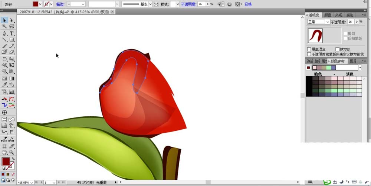This screenshot has width=371, height=186.
Task: Select the Hand tool
Action: click(4, 152)
